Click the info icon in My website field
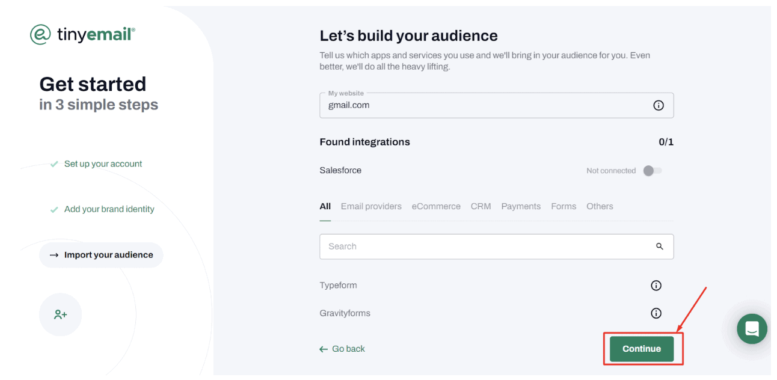Viewport: 777px width, 380px height. [659, 105]
